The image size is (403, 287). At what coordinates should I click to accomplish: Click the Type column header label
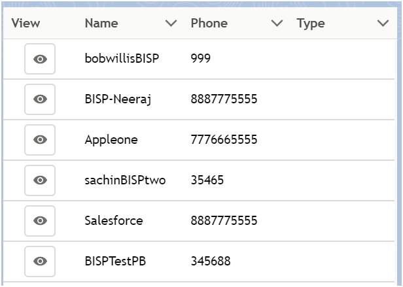pyautogui.click(x=311, y=24)
